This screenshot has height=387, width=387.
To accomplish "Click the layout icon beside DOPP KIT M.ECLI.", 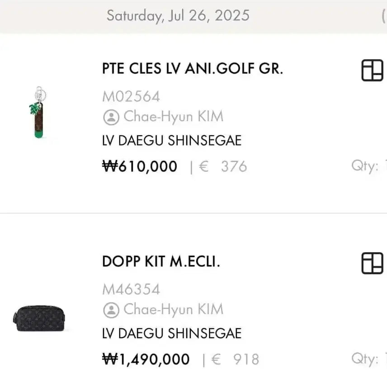I will [372, 263].
